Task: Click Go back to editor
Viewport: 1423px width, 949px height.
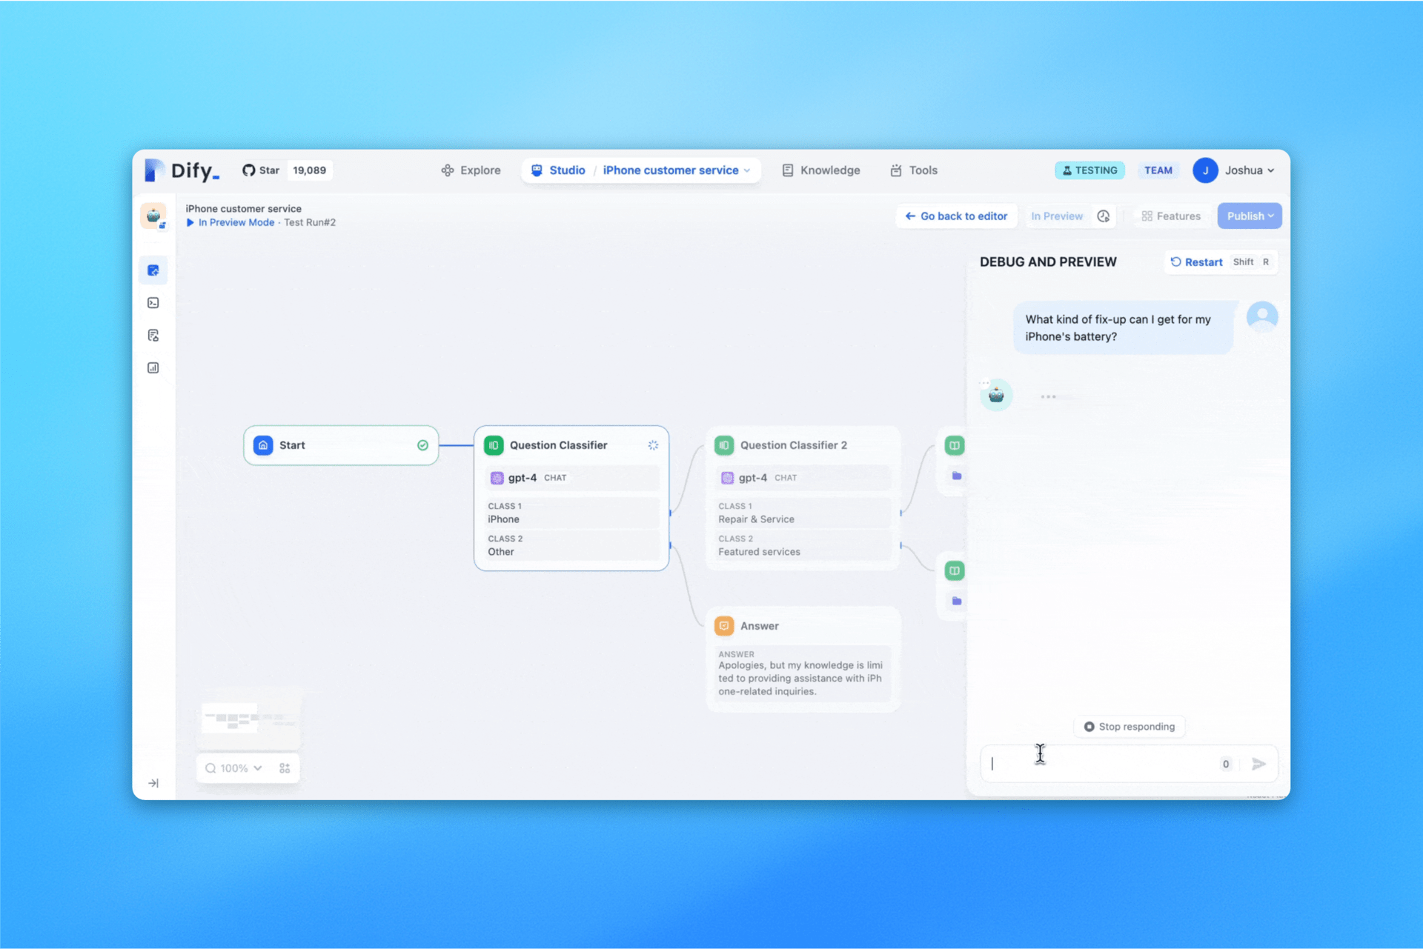Action: pos(956,216)
